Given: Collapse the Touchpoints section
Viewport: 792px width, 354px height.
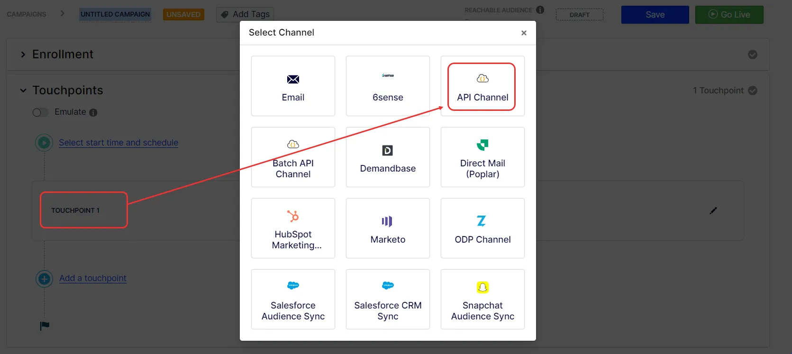Looking at the screenshot, I should tap(23, 91).
